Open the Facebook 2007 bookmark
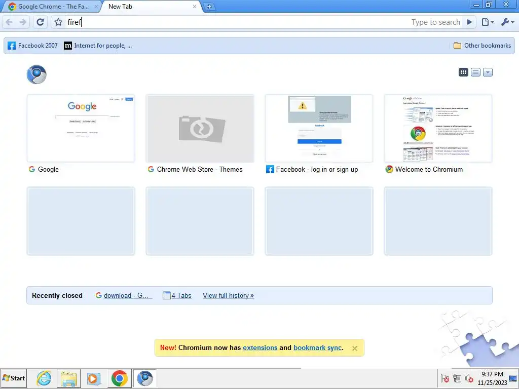 32,46
